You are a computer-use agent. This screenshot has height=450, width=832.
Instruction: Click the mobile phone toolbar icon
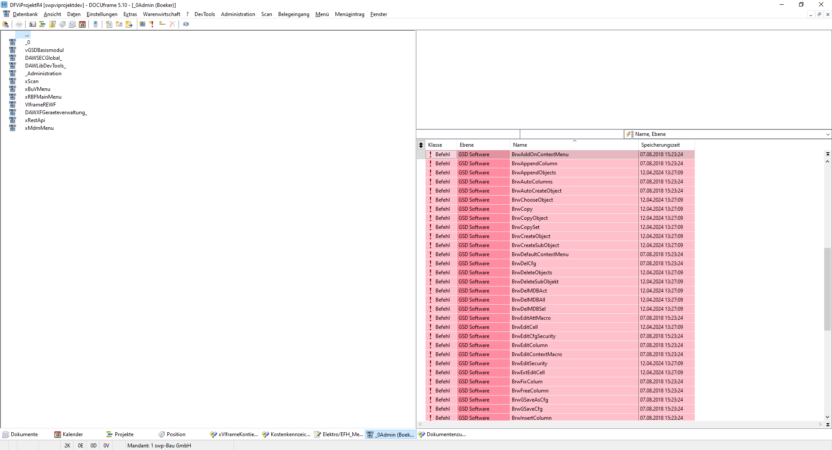pyautogui.click(x=96, y=24)
